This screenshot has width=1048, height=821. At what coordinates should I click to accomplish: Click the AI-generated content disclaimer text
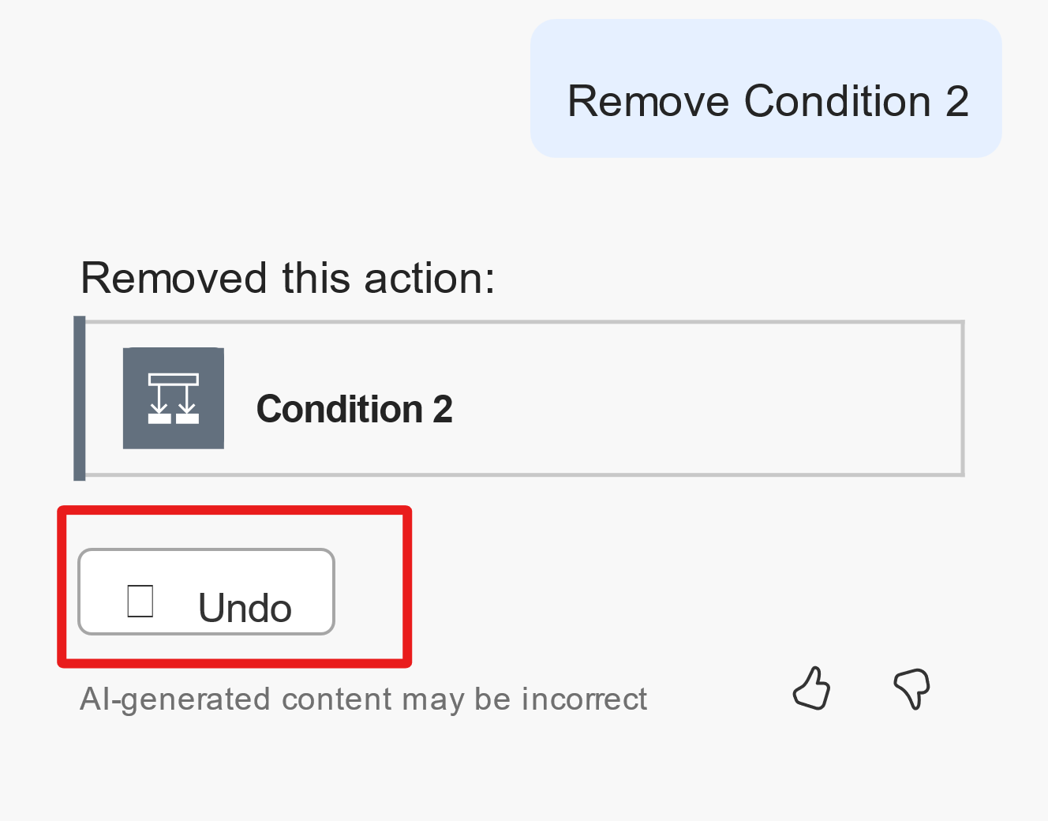pyautogui.click(x=363, y=699)
